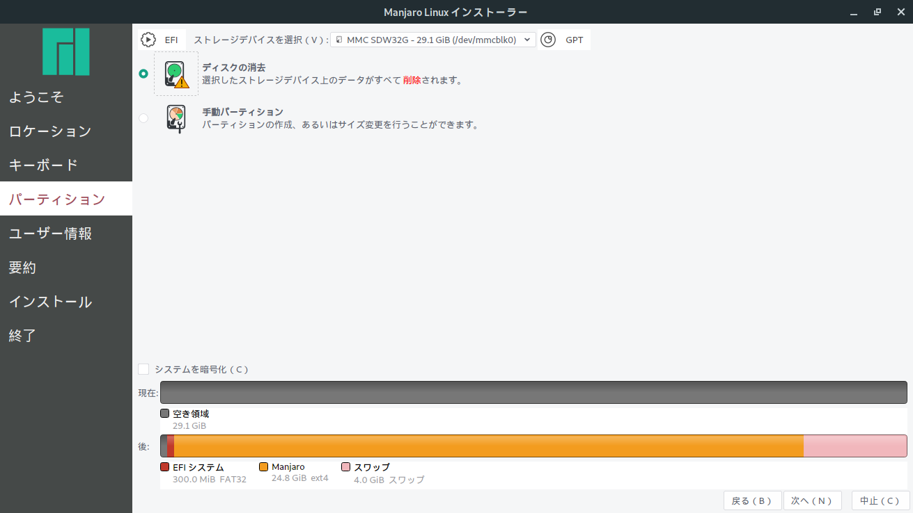913x513 pixels.
Task: Go to the キーボード step in sidebar
Action: tap(66, 165)
